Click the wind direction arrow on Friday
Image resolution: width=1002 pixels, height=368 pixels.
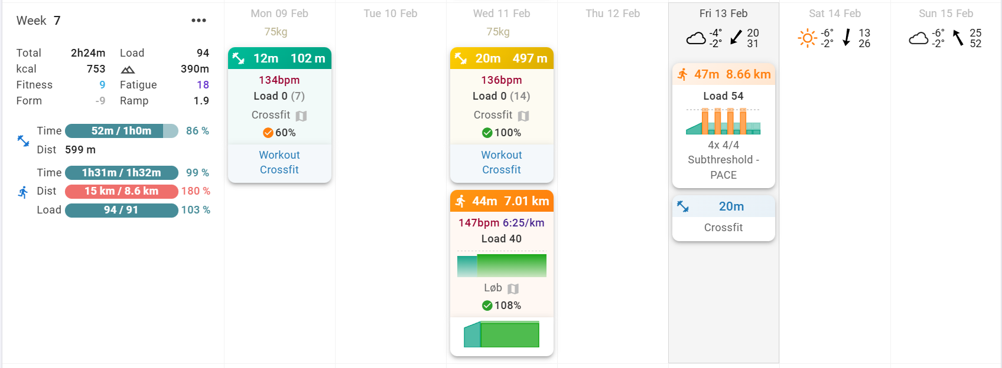tap(736, 38)
